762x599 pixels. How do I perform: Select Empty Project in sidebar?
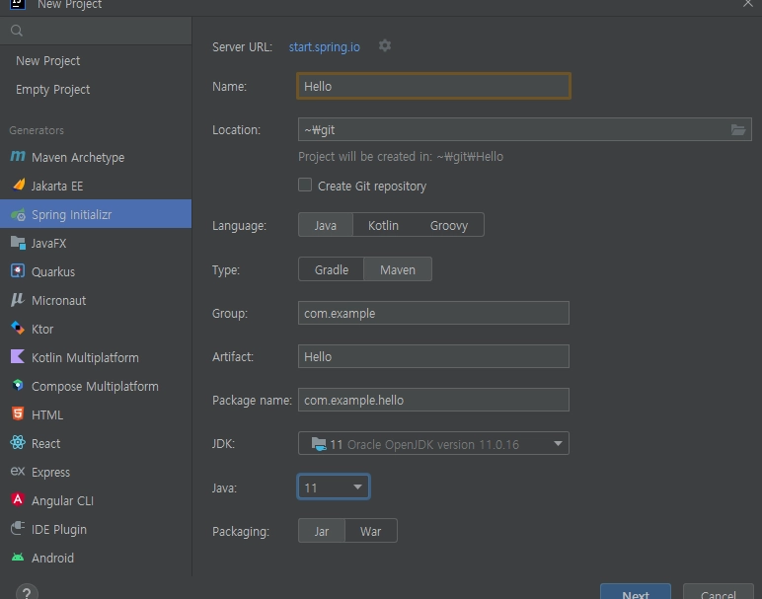tap(52, 90)
